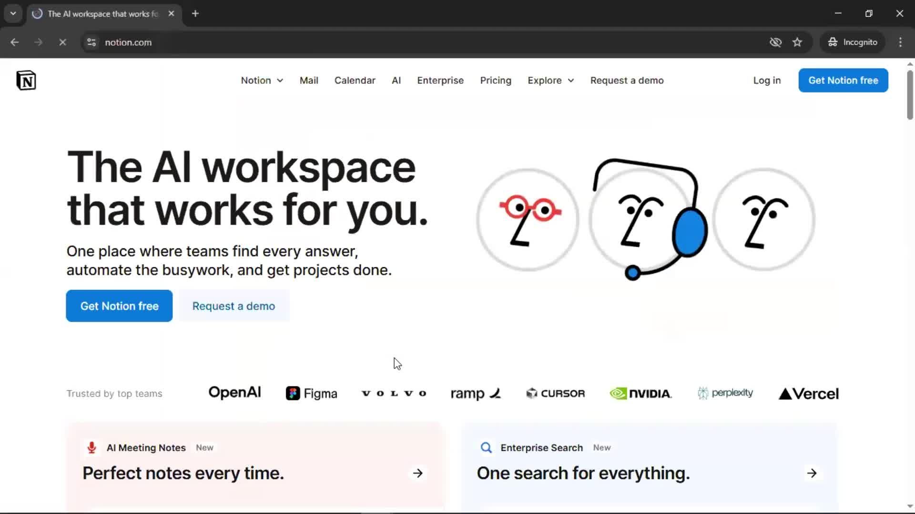The height and width of the screenshot is (514, 915).
Task: Open the Mail nav item
Action: click(309, 80)
